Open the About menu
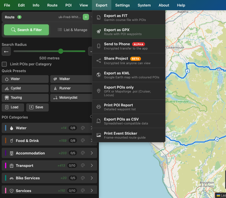Screen dimensions: 226x198 164,5
